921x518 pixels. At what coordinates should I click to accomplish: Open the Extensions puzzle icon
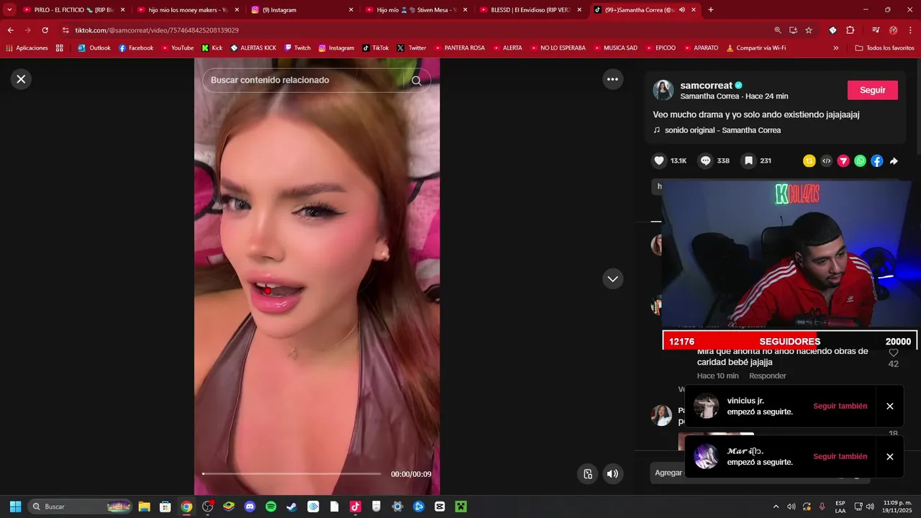pos(850,30)
